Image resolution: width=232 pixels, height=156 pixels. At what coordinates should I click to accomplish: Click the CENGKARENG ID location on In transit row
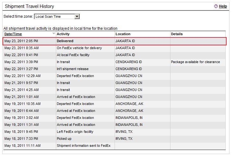click(x=129, y=62)
